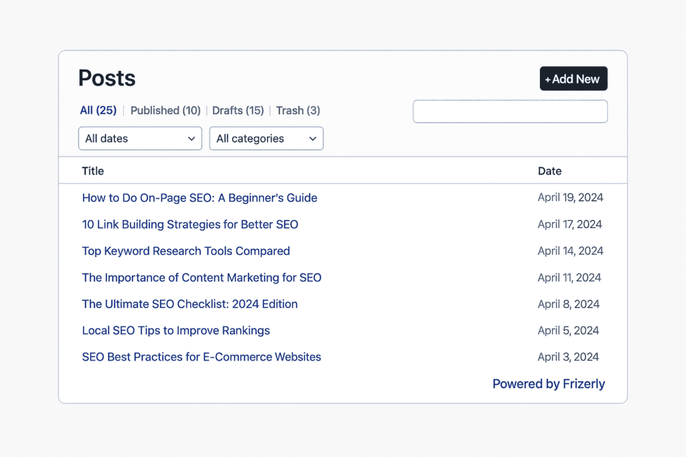Open 10 Link Building Strategies post
This screenshot has width=686, height=457.
click(x=190, y=225)
